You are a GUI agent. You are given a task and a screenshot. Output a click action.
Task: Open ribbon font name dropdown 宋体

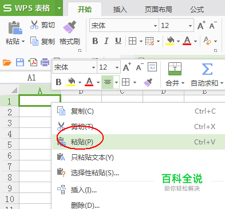click(155, 26)
